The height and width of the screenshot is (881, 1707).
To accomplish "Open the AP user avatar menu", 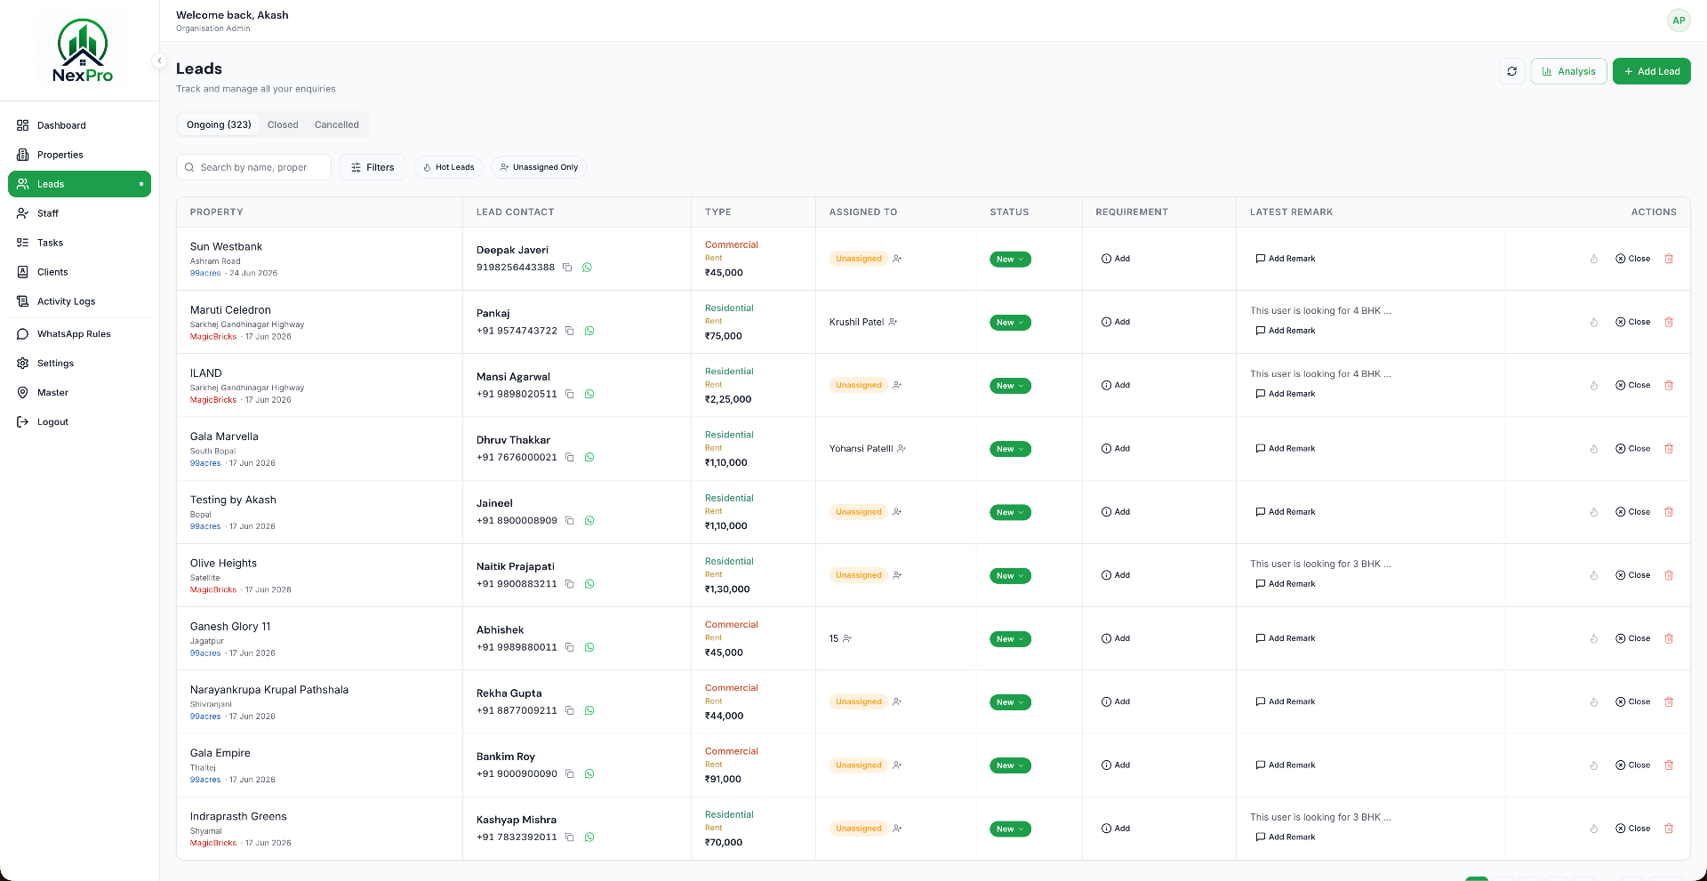I will (x=1678, y=20).
